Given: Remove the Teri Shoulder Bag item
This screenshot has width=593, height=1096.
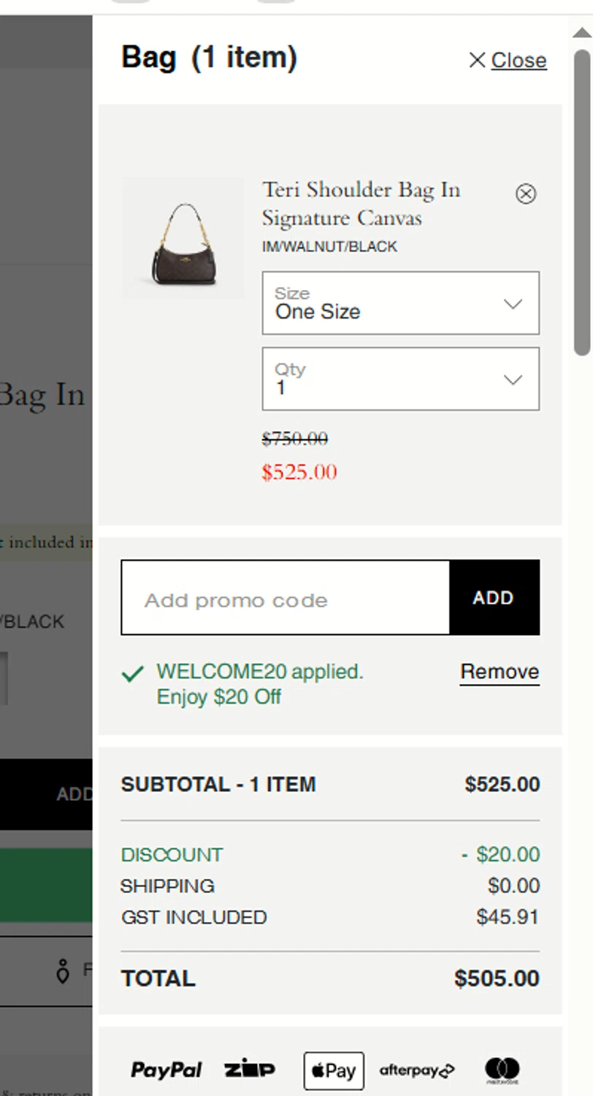Looking at the screenshot, I should (526, 194).
